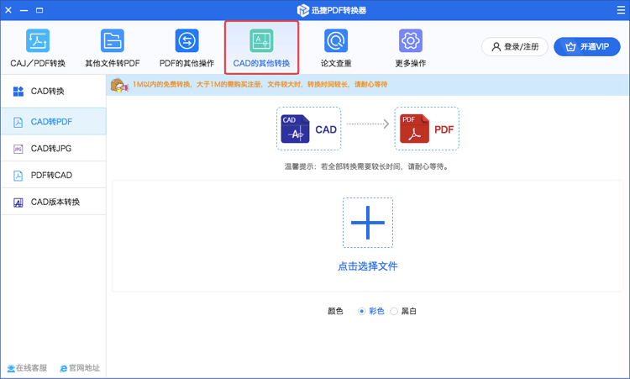
Task: Choose CAD版本转换 text in the sidebar
Action: [x=55, y=203]
